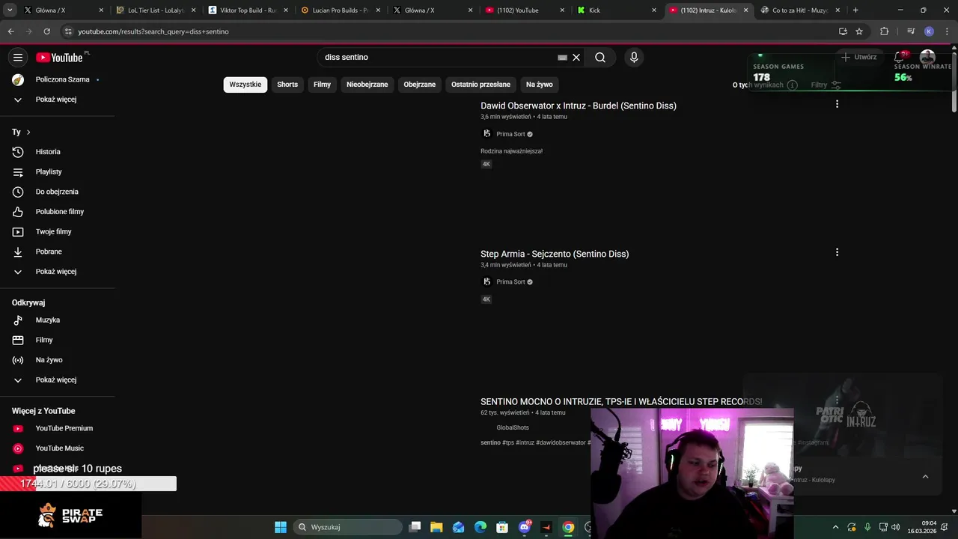Image resolution: width=958 pixels, height=539 pixels.
Task: Select the Shorts filter chip
Action: point(287,85)
